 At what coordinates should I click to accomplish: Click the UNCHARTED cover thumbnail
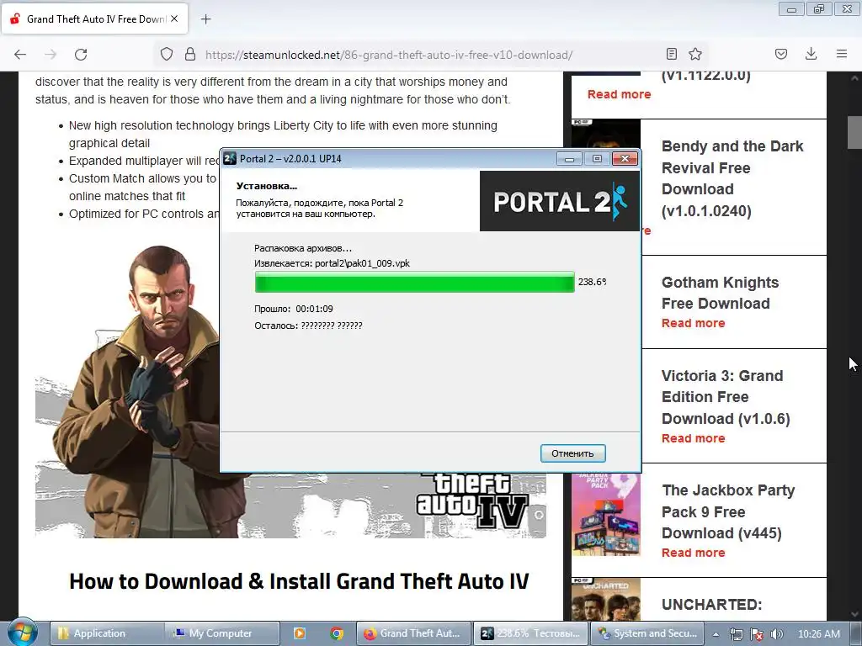[x=606, y=599]
